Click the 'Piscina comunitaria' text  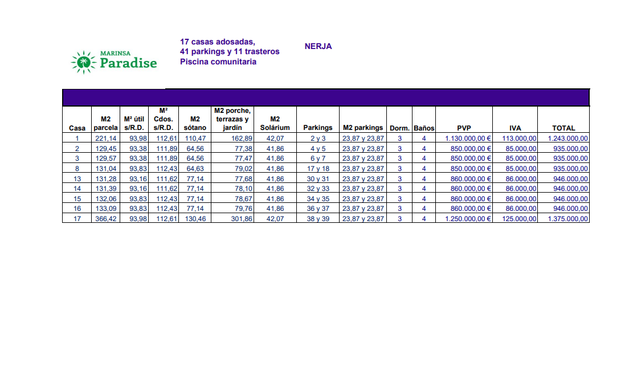218,62
